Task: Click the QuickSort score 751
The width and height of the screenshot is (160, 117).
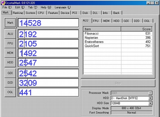Action: pyautogui.click(x=148, y=46)
